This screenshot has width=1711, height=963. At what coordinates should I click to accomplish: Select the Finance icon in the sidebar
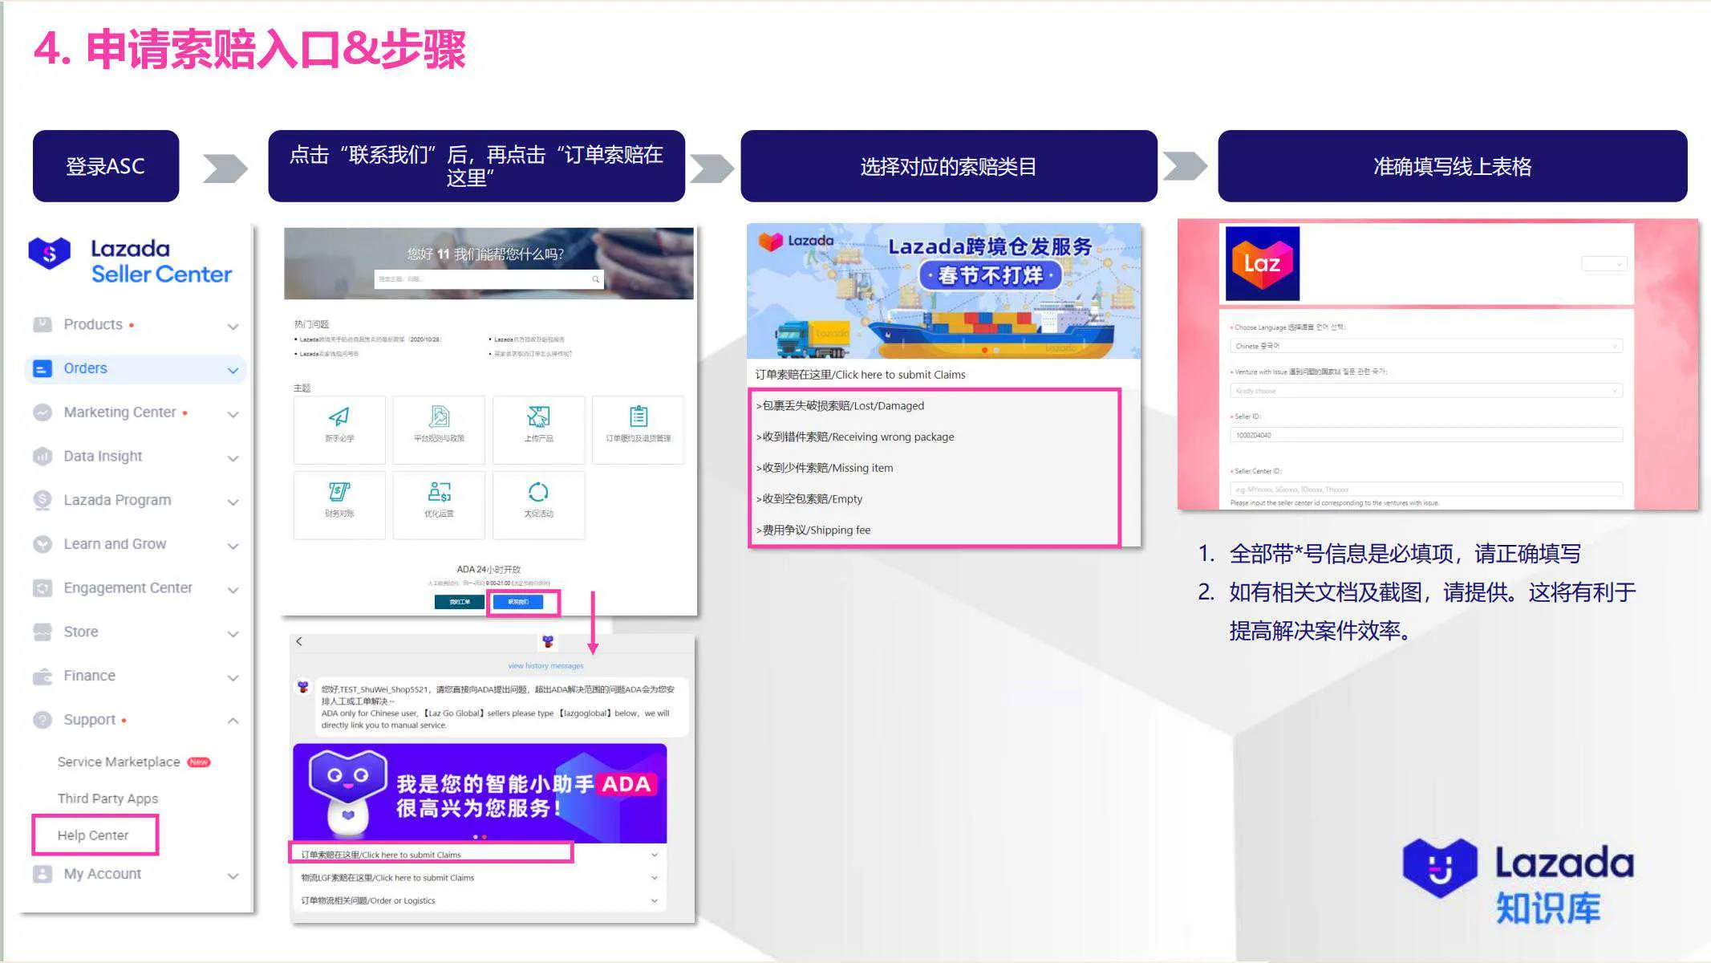pyautogui.click(x=43, y=675)
